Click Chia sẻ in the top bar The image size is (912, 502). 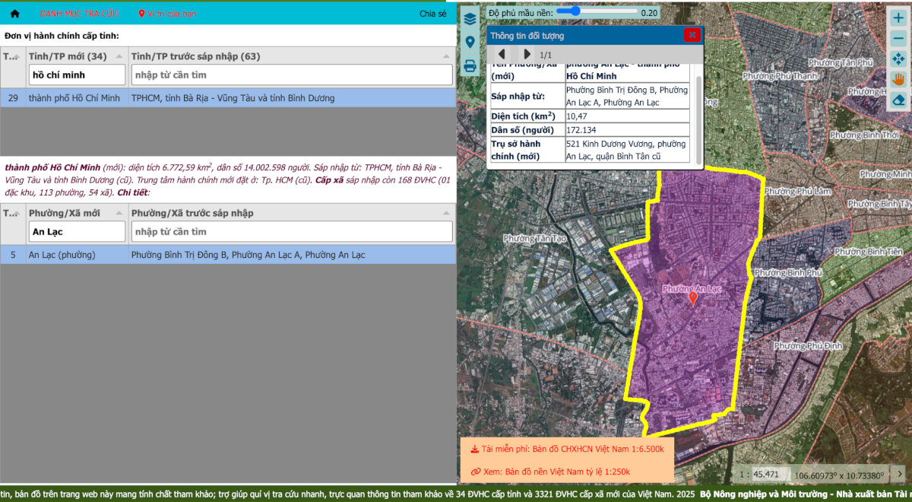pyautogui.click(x=433, y=14)
